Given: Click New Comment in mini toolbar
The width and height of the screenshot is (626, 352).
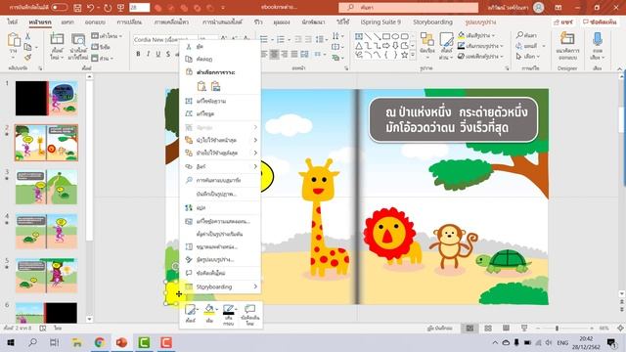Looking at the screenshot, I should tap(250, 315).
